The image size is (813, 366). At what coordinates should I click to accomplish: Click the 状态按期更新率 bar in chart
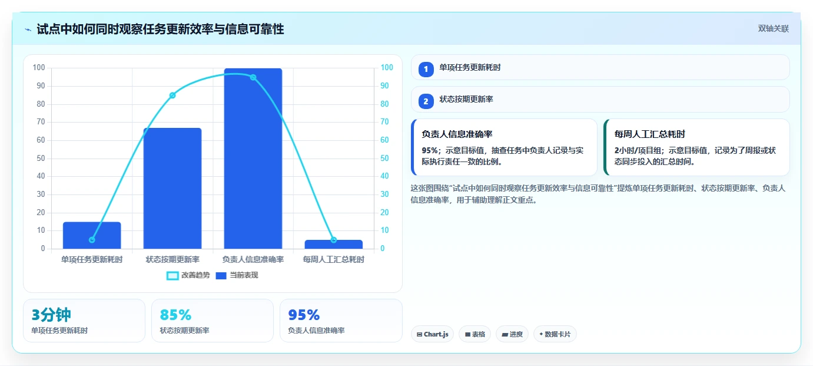[x=172, y=189]
